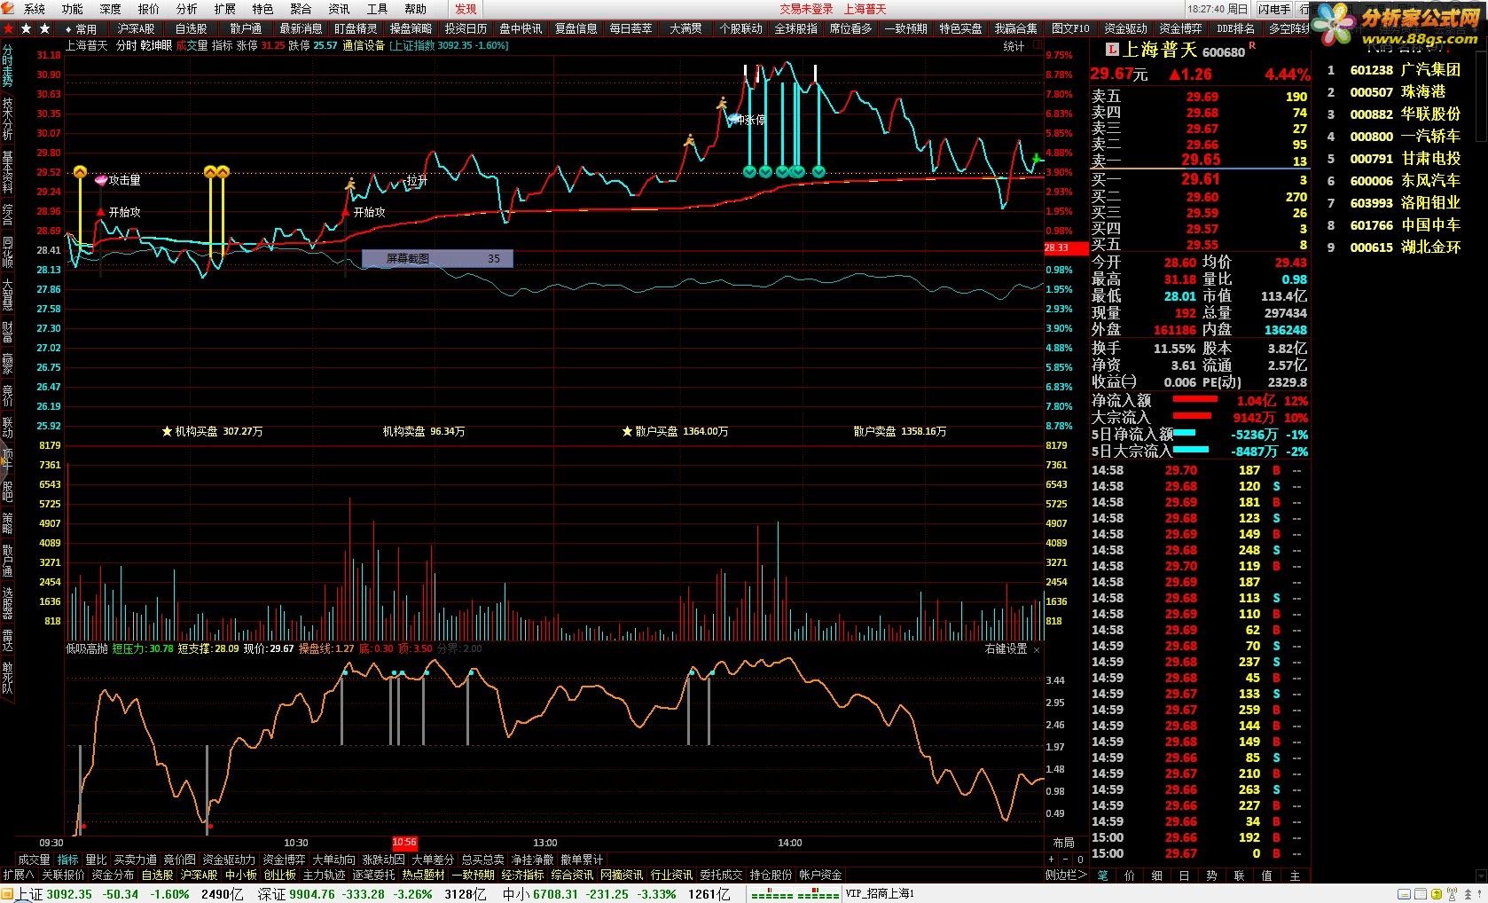Expand the 侧边栏 sidebar toggle
1488x903 pixels.
(x=1066, y=875)
